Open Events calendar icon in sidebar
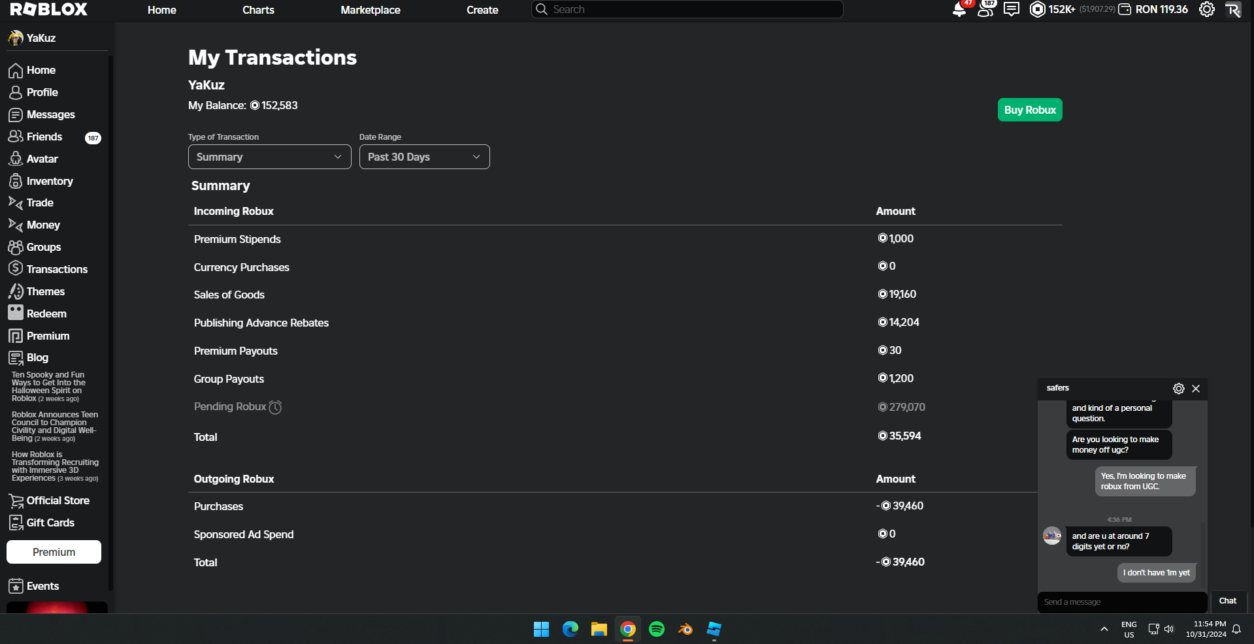 point(16,587)
